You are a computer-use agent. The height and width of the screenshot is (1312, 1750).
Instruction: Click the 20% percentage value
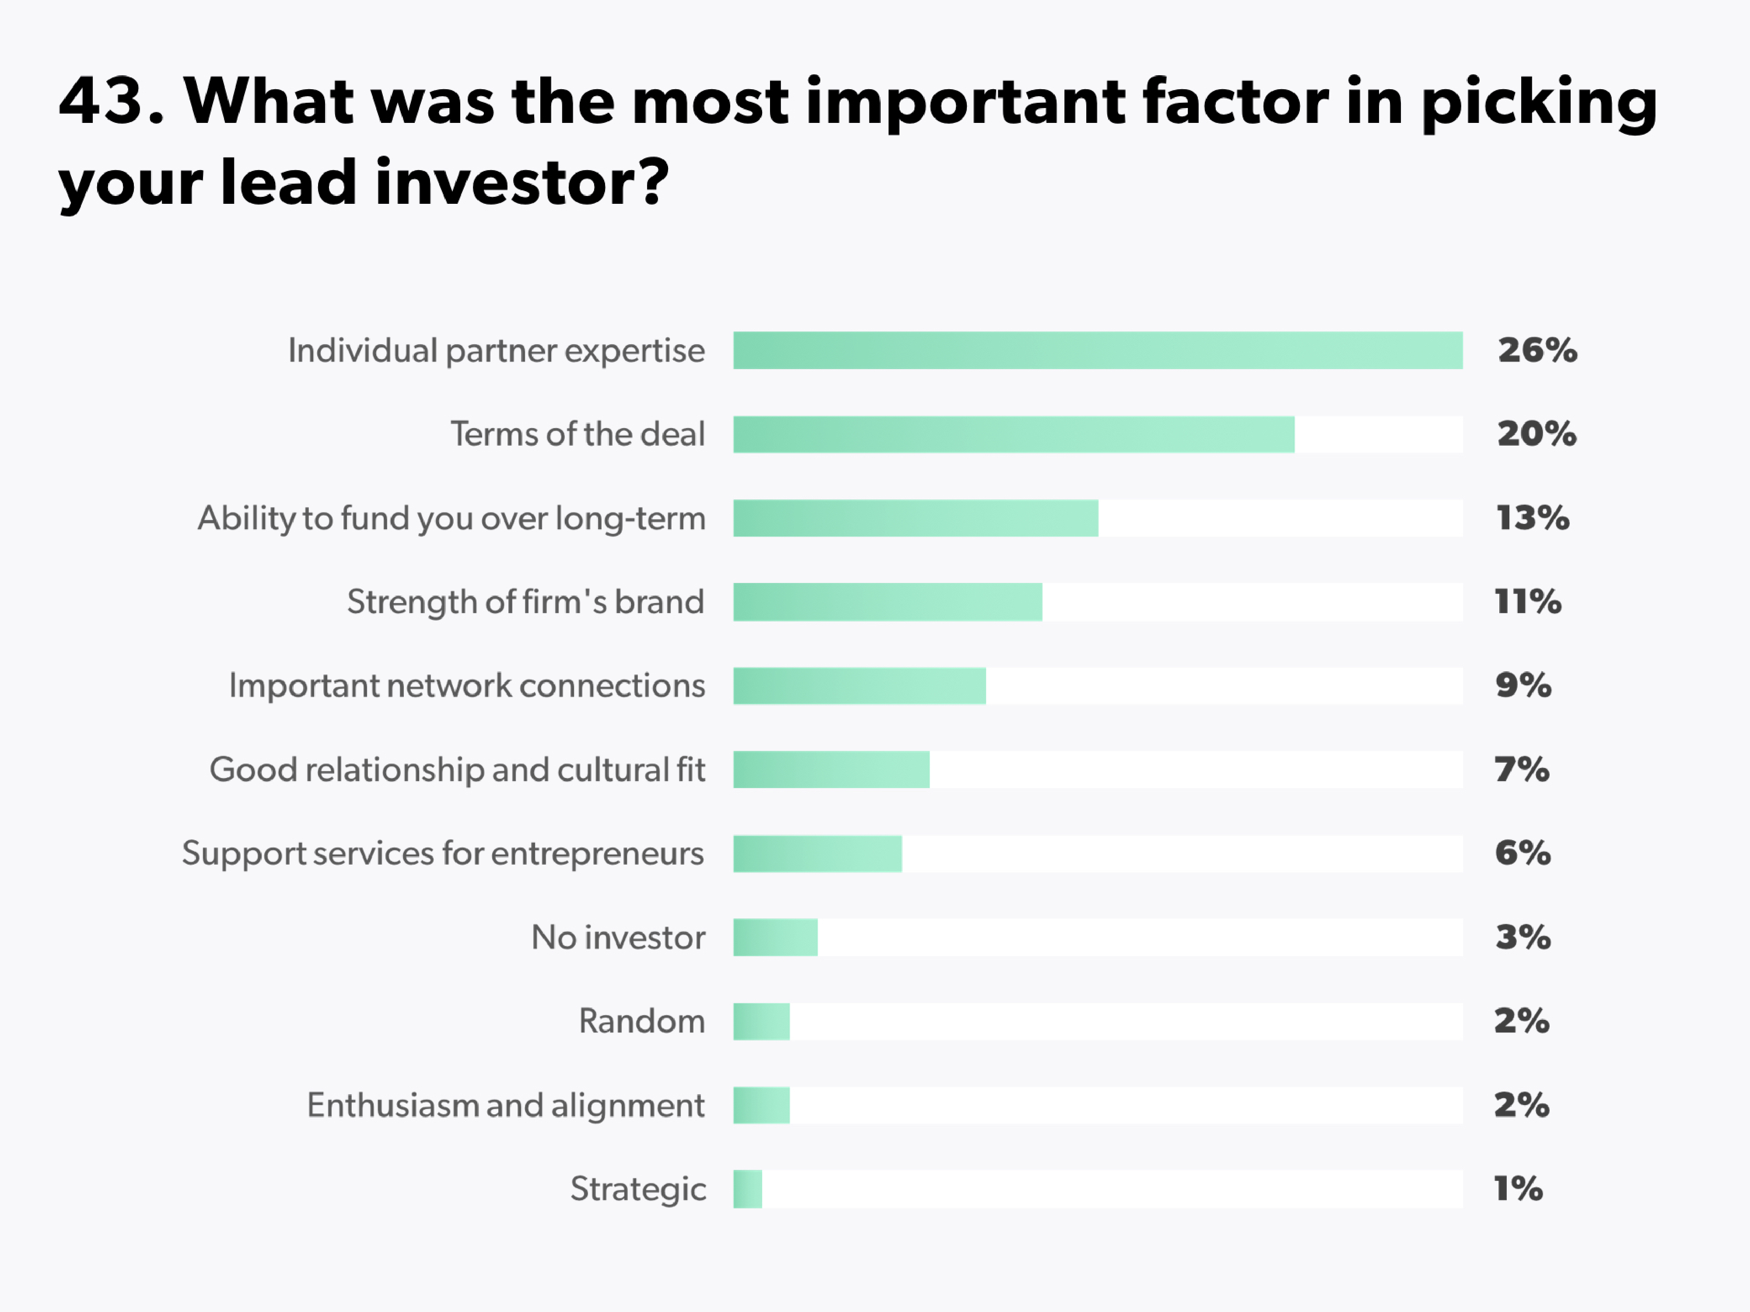[x=1536, y=434]
